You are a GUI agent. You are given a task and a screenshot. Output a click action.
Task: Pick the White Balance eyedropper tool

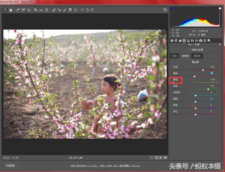[x=17, y=10]
